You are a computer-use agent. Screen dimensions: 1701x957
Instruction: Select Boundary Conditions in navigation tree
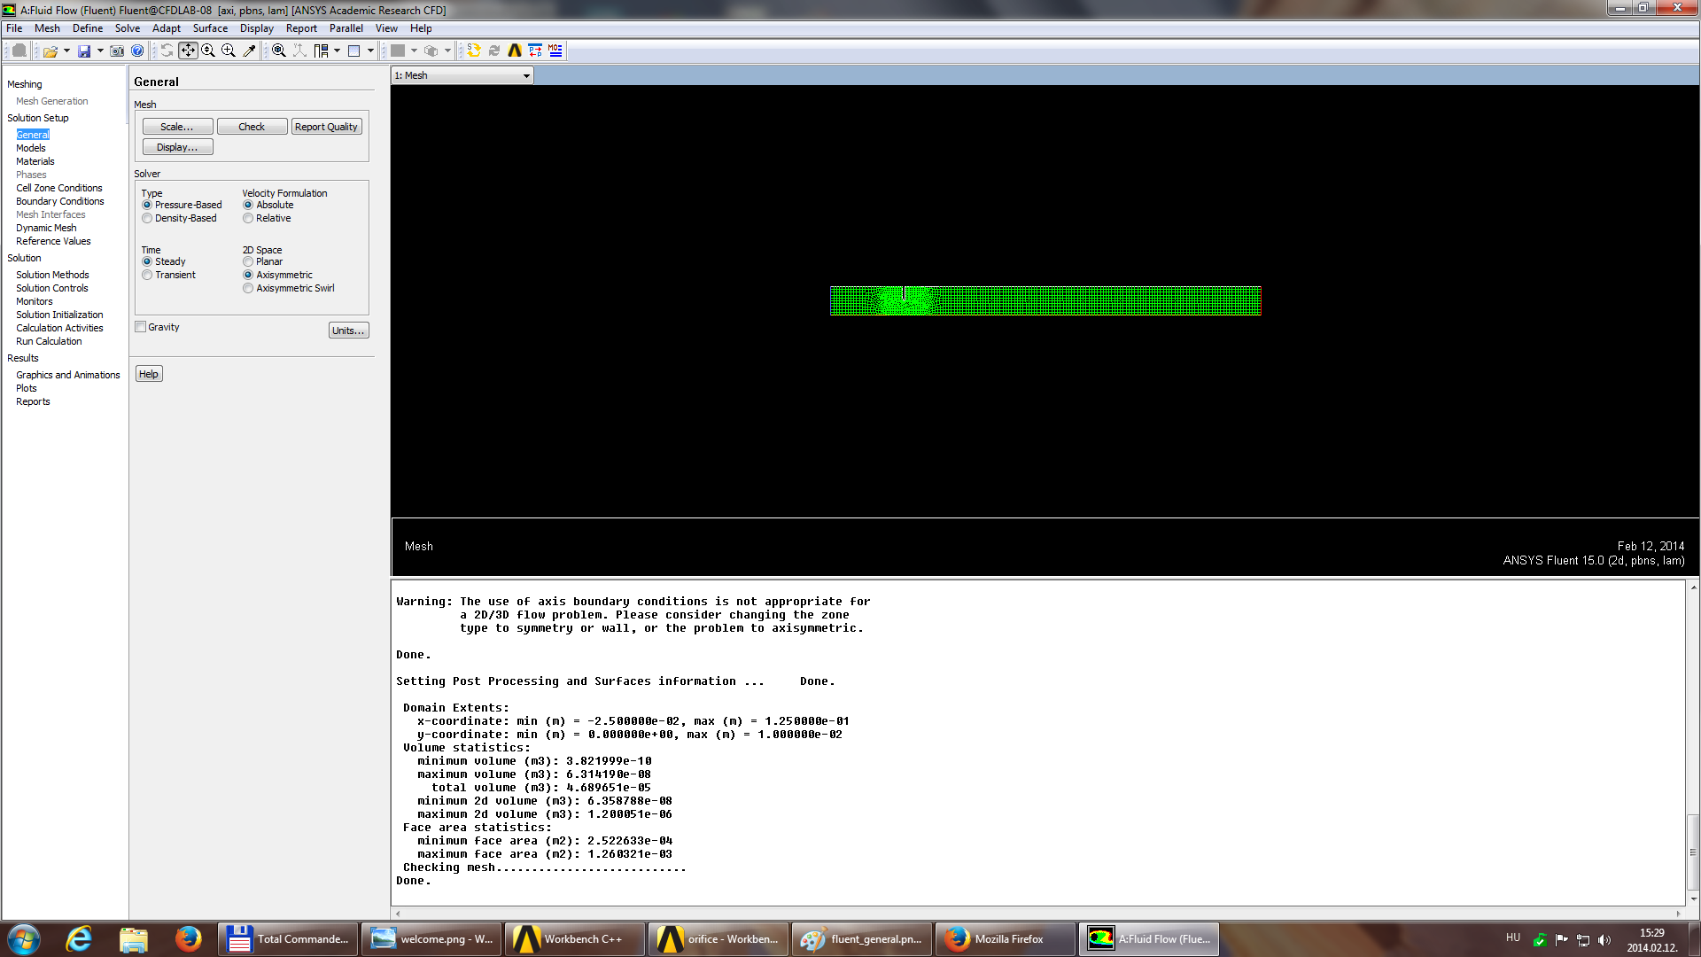(60, 201)
